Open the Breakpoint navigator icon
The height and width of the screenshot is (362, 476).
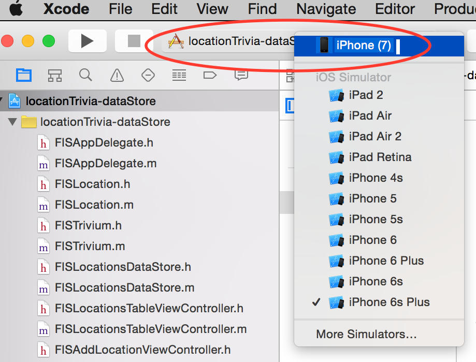coord(210,75)
